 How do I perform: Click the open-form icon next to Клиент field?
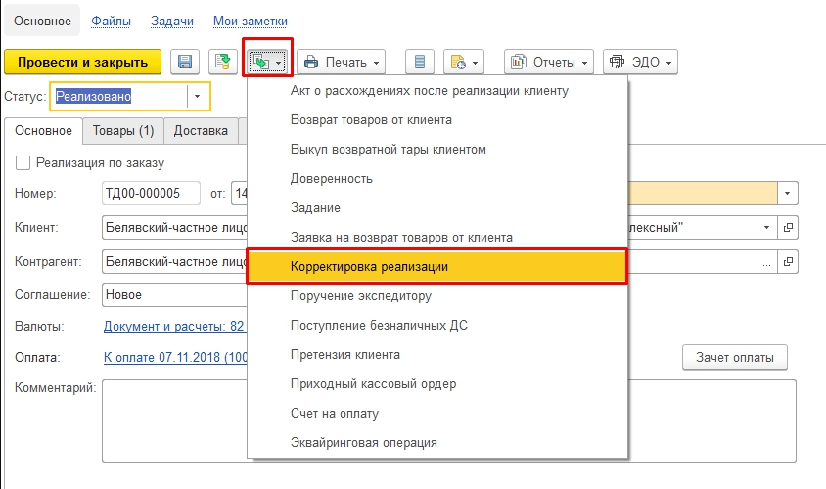[788, 228]
